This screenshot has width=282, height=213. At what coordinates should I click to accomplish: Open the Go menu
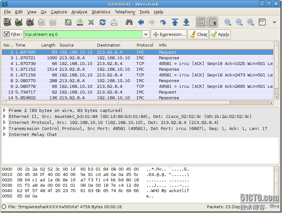click(44, 12)
